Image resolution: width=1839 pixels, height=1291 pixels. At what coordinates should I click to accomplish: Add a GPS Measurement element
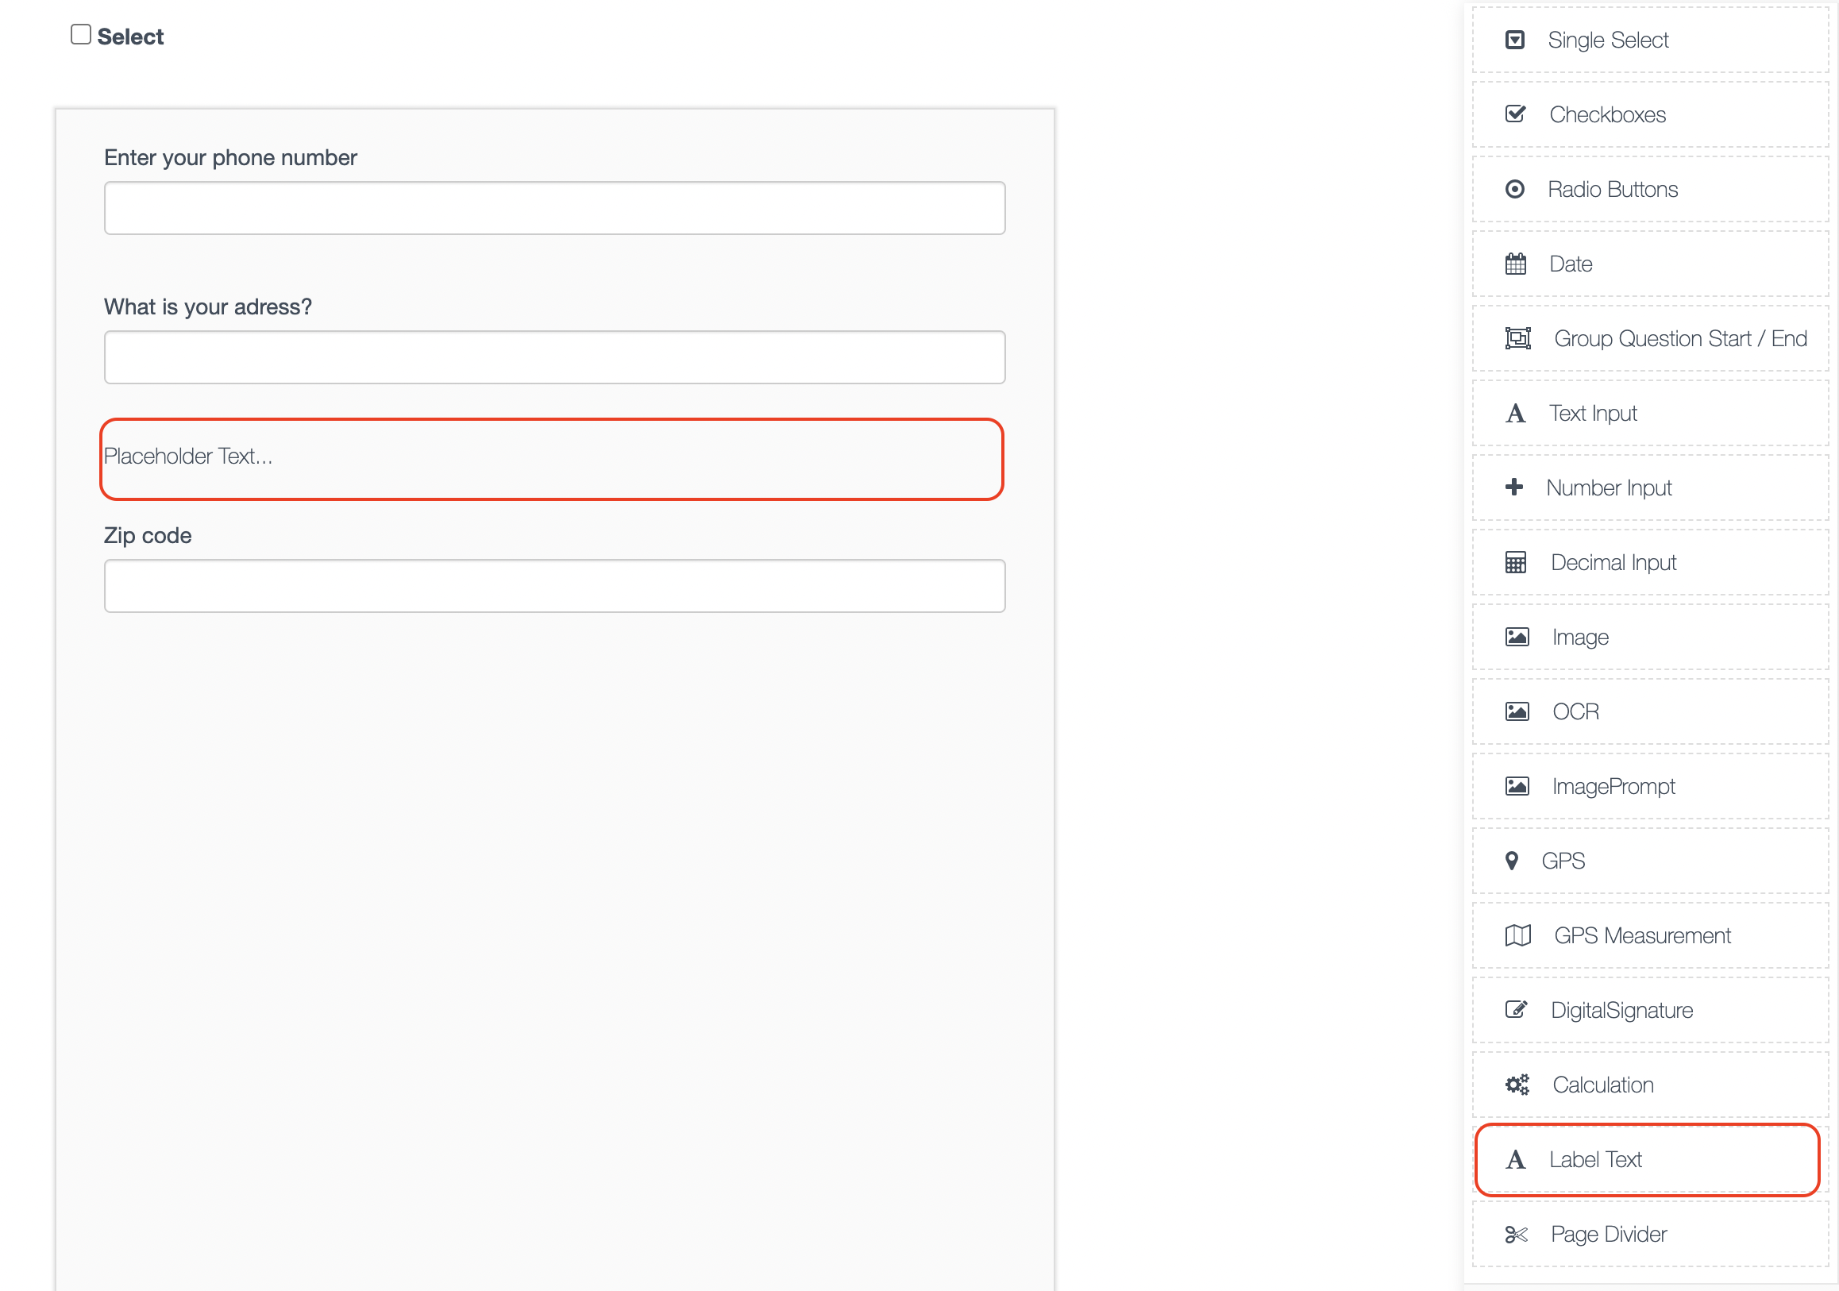pyautogui.click(x=1641, y=935)
